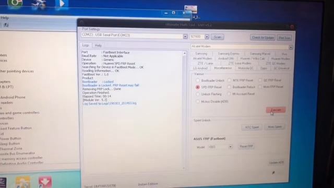Click the 'Huawei SPD FRP Reset' operation line
Screen dimensions: 334x188
(109, 64)
